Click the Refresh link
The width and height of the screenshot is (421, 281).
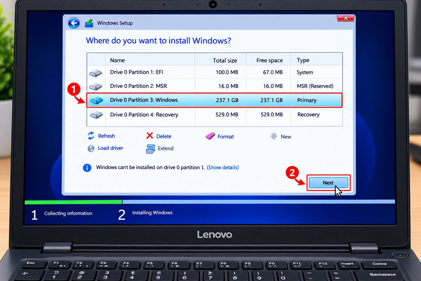[106, 136]
